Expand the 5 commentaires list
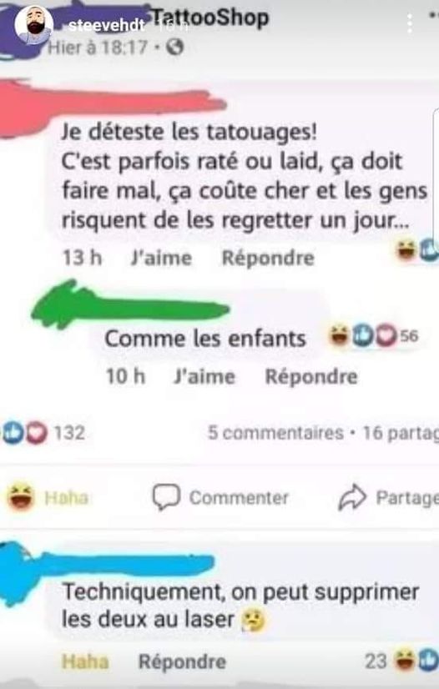The height and width of the screenshot is (689, 439). [275, 433]
